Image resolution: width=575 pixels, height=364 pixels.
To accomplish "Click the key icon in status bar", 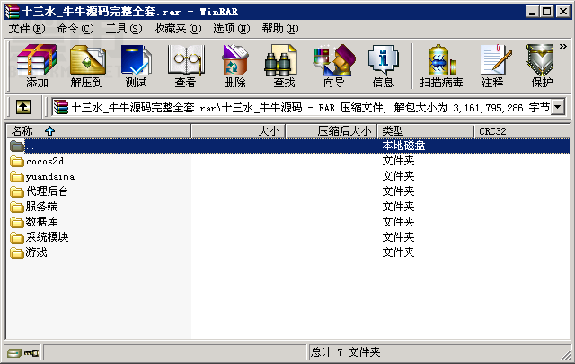I will pos(31,353).
